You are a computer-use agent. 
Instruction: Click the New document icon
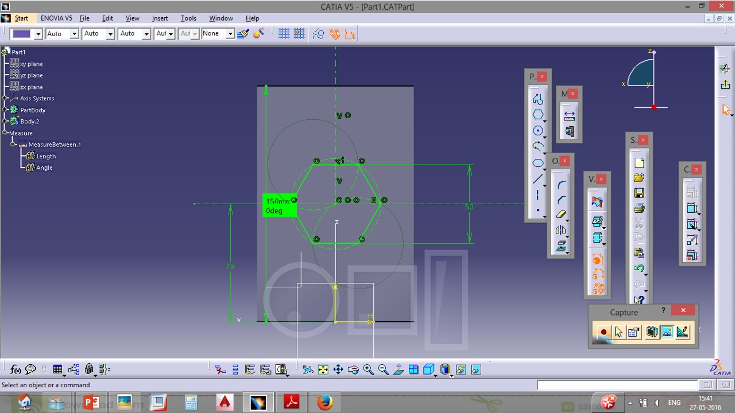pyautogui.click(x=639, y=163)
